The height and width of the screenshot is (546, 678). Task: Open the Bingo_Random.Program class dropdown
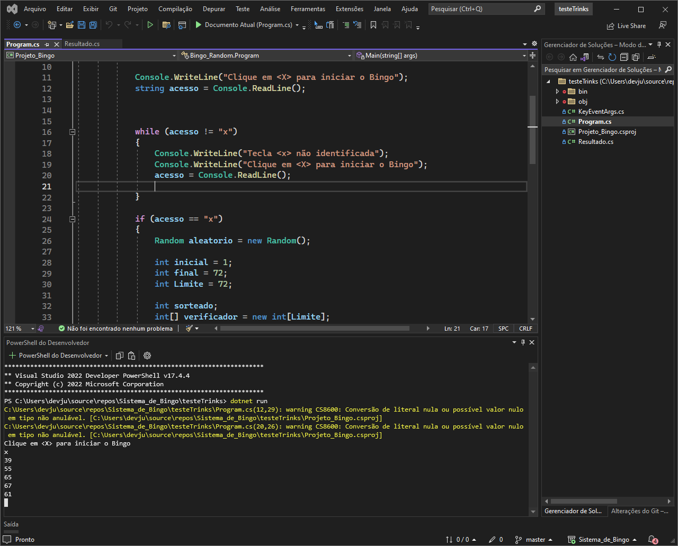click(266, 56)
